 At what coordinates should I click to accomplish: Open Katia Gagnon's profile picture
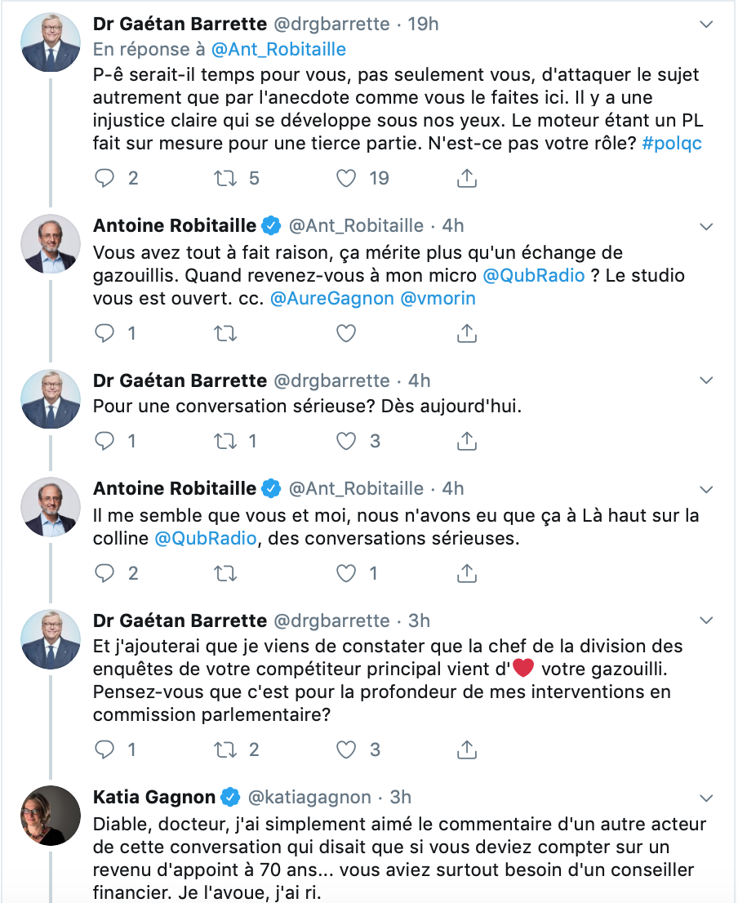tap(51, 816)
